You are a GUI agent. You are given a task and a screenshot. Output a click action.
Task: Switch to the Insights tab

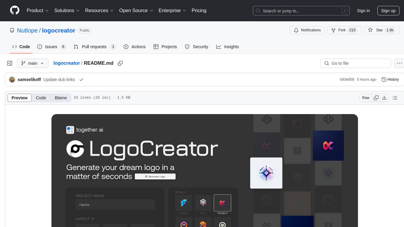pos(228,47)
